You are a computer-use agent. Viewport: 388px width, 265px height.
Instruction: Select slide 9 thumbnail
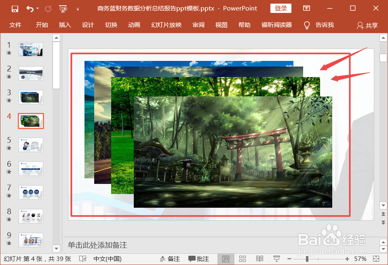[31, 240]
